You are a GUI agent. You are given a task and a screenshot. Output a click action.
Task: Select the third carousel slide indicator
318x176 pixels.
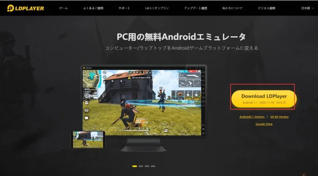click(147, 166)
